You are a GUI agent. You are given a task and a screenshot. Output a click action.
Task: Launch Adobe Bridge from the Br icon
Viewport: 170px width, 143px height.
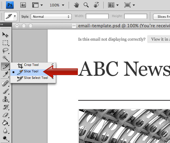[23, 5]
